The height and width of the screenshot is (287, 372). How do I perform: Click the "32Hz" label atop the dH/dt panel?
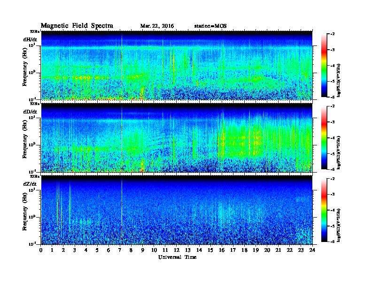(x=35, y=31)
